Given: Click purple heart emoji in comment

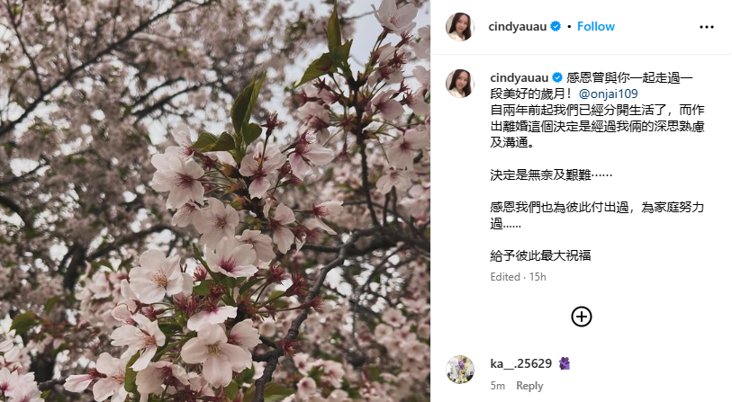Looking at the screenshot, I should pos(565,363).
